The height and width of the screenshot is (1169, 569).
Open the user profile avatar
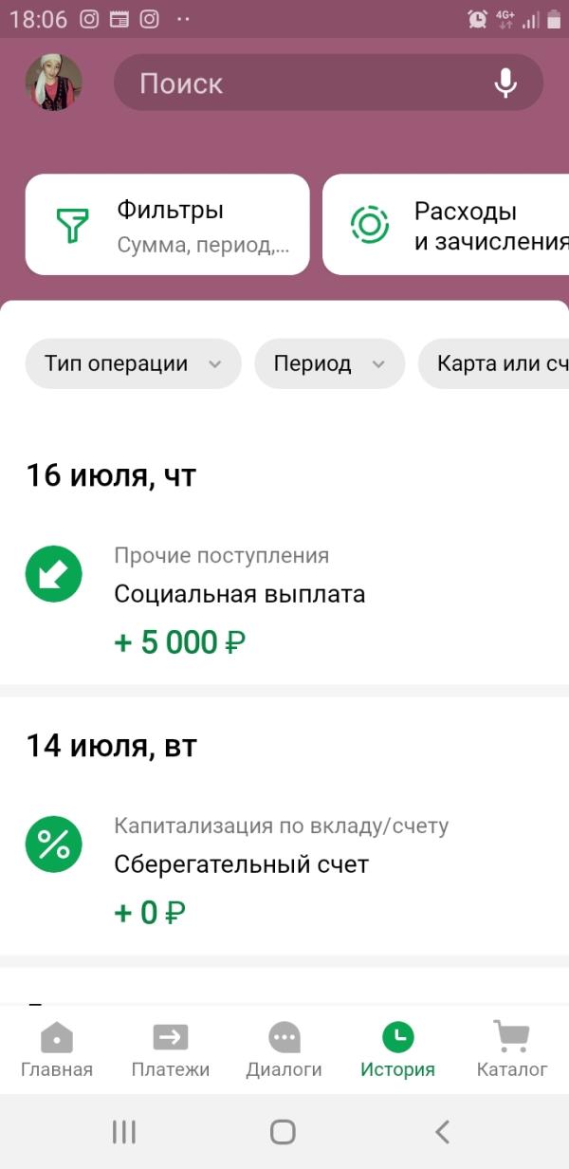54,83
